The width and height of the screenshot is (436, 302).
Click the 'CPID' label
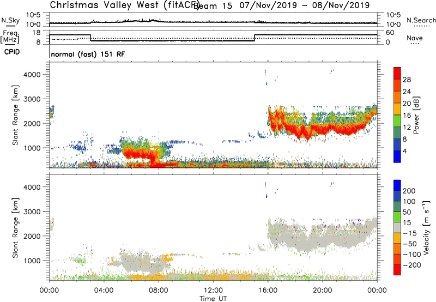point(12,52)
